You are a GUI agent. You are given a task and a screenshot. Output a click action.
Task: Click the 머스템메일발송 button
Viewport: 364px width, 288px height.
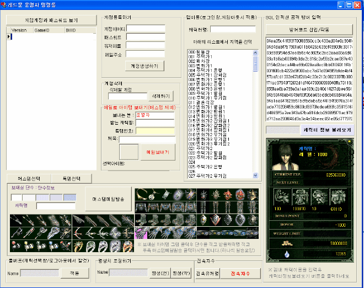click(109, 199)
